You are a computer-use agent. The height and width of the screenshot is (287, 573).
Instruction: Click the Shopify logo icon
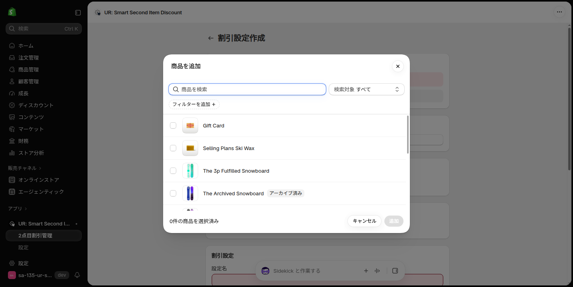12,12
